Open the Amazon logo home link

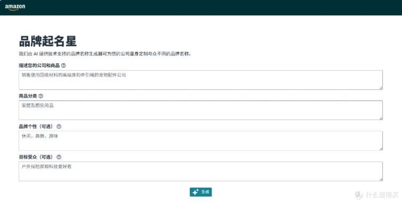pyautogui.click(x=15, y=7)
